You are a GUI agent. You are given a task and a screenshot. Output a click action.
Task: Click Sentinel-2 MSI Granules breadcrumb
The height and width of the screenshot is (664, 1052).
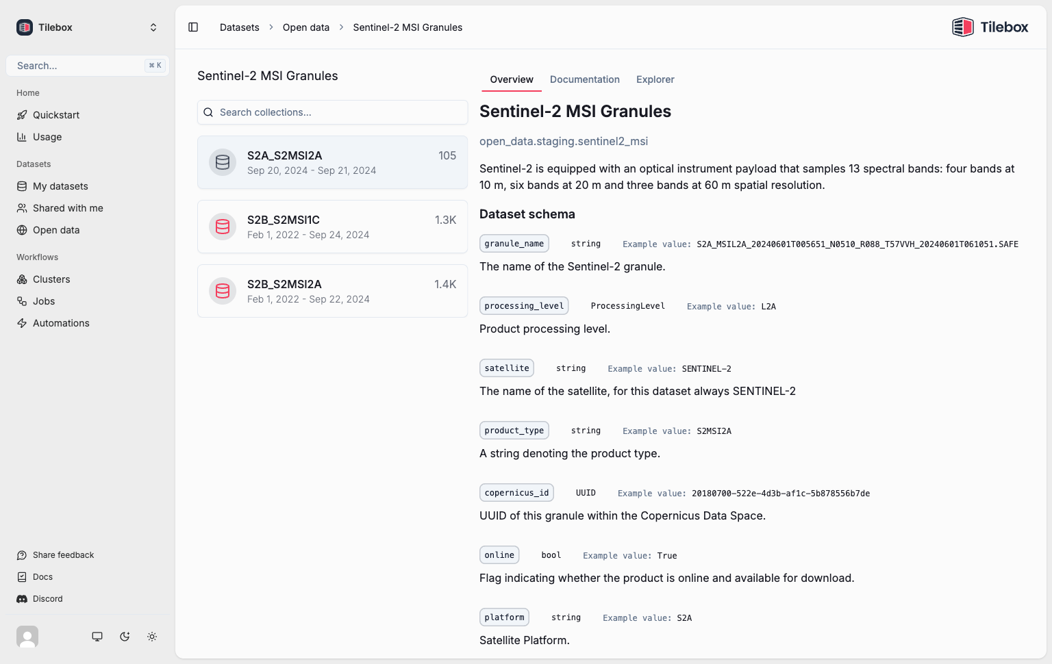[x=408, y=27]
